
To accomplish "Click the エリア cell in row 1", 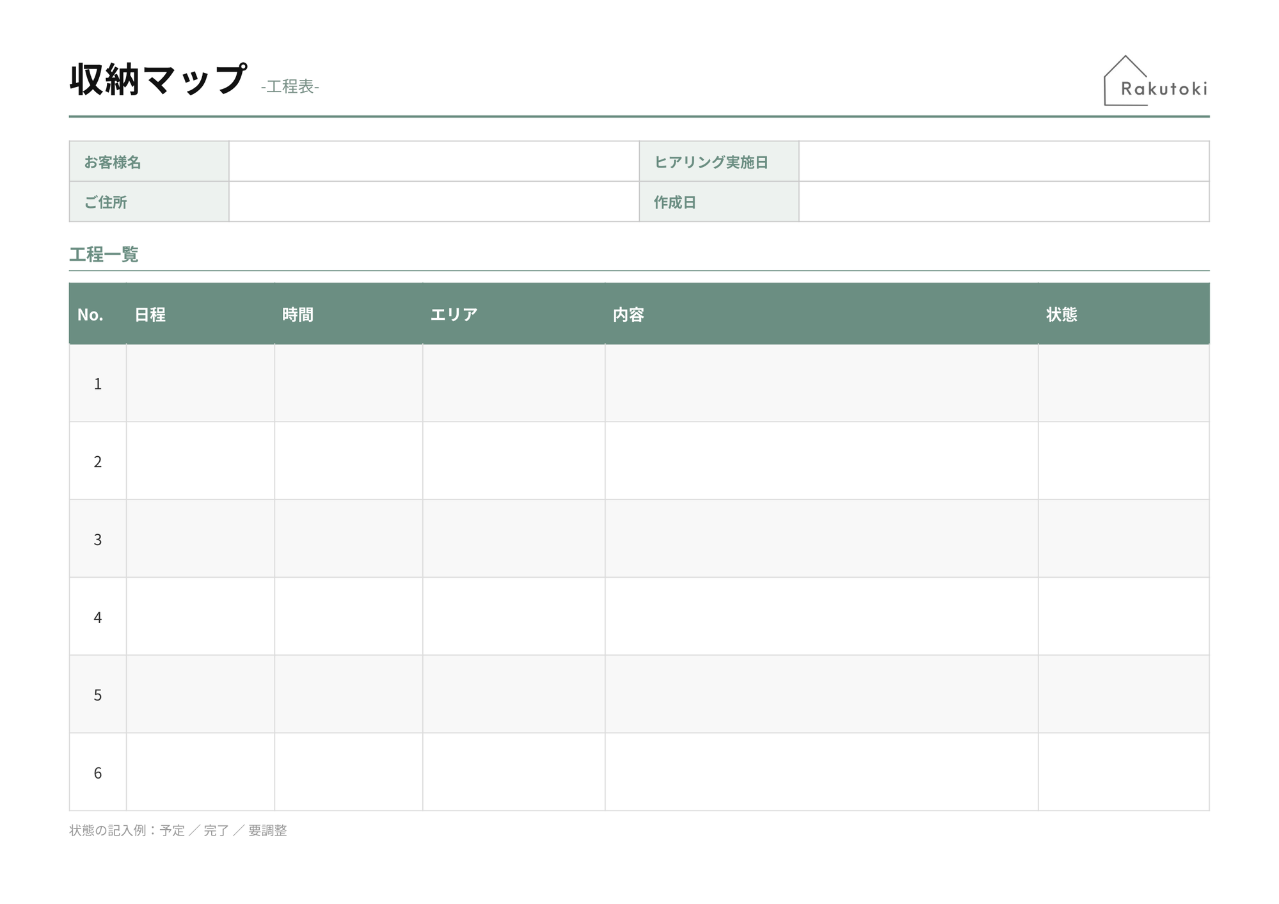I will (514, 383).
